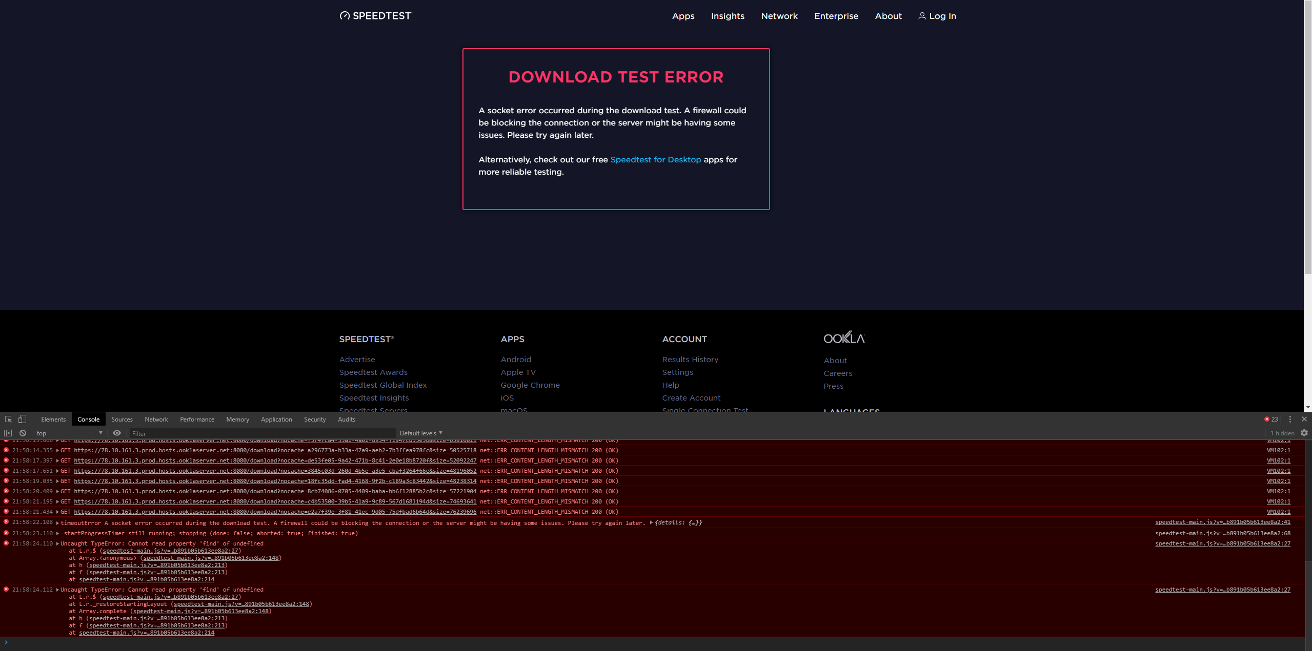
Task: Click inside the console Filter field
Action: tap(261, 433)
